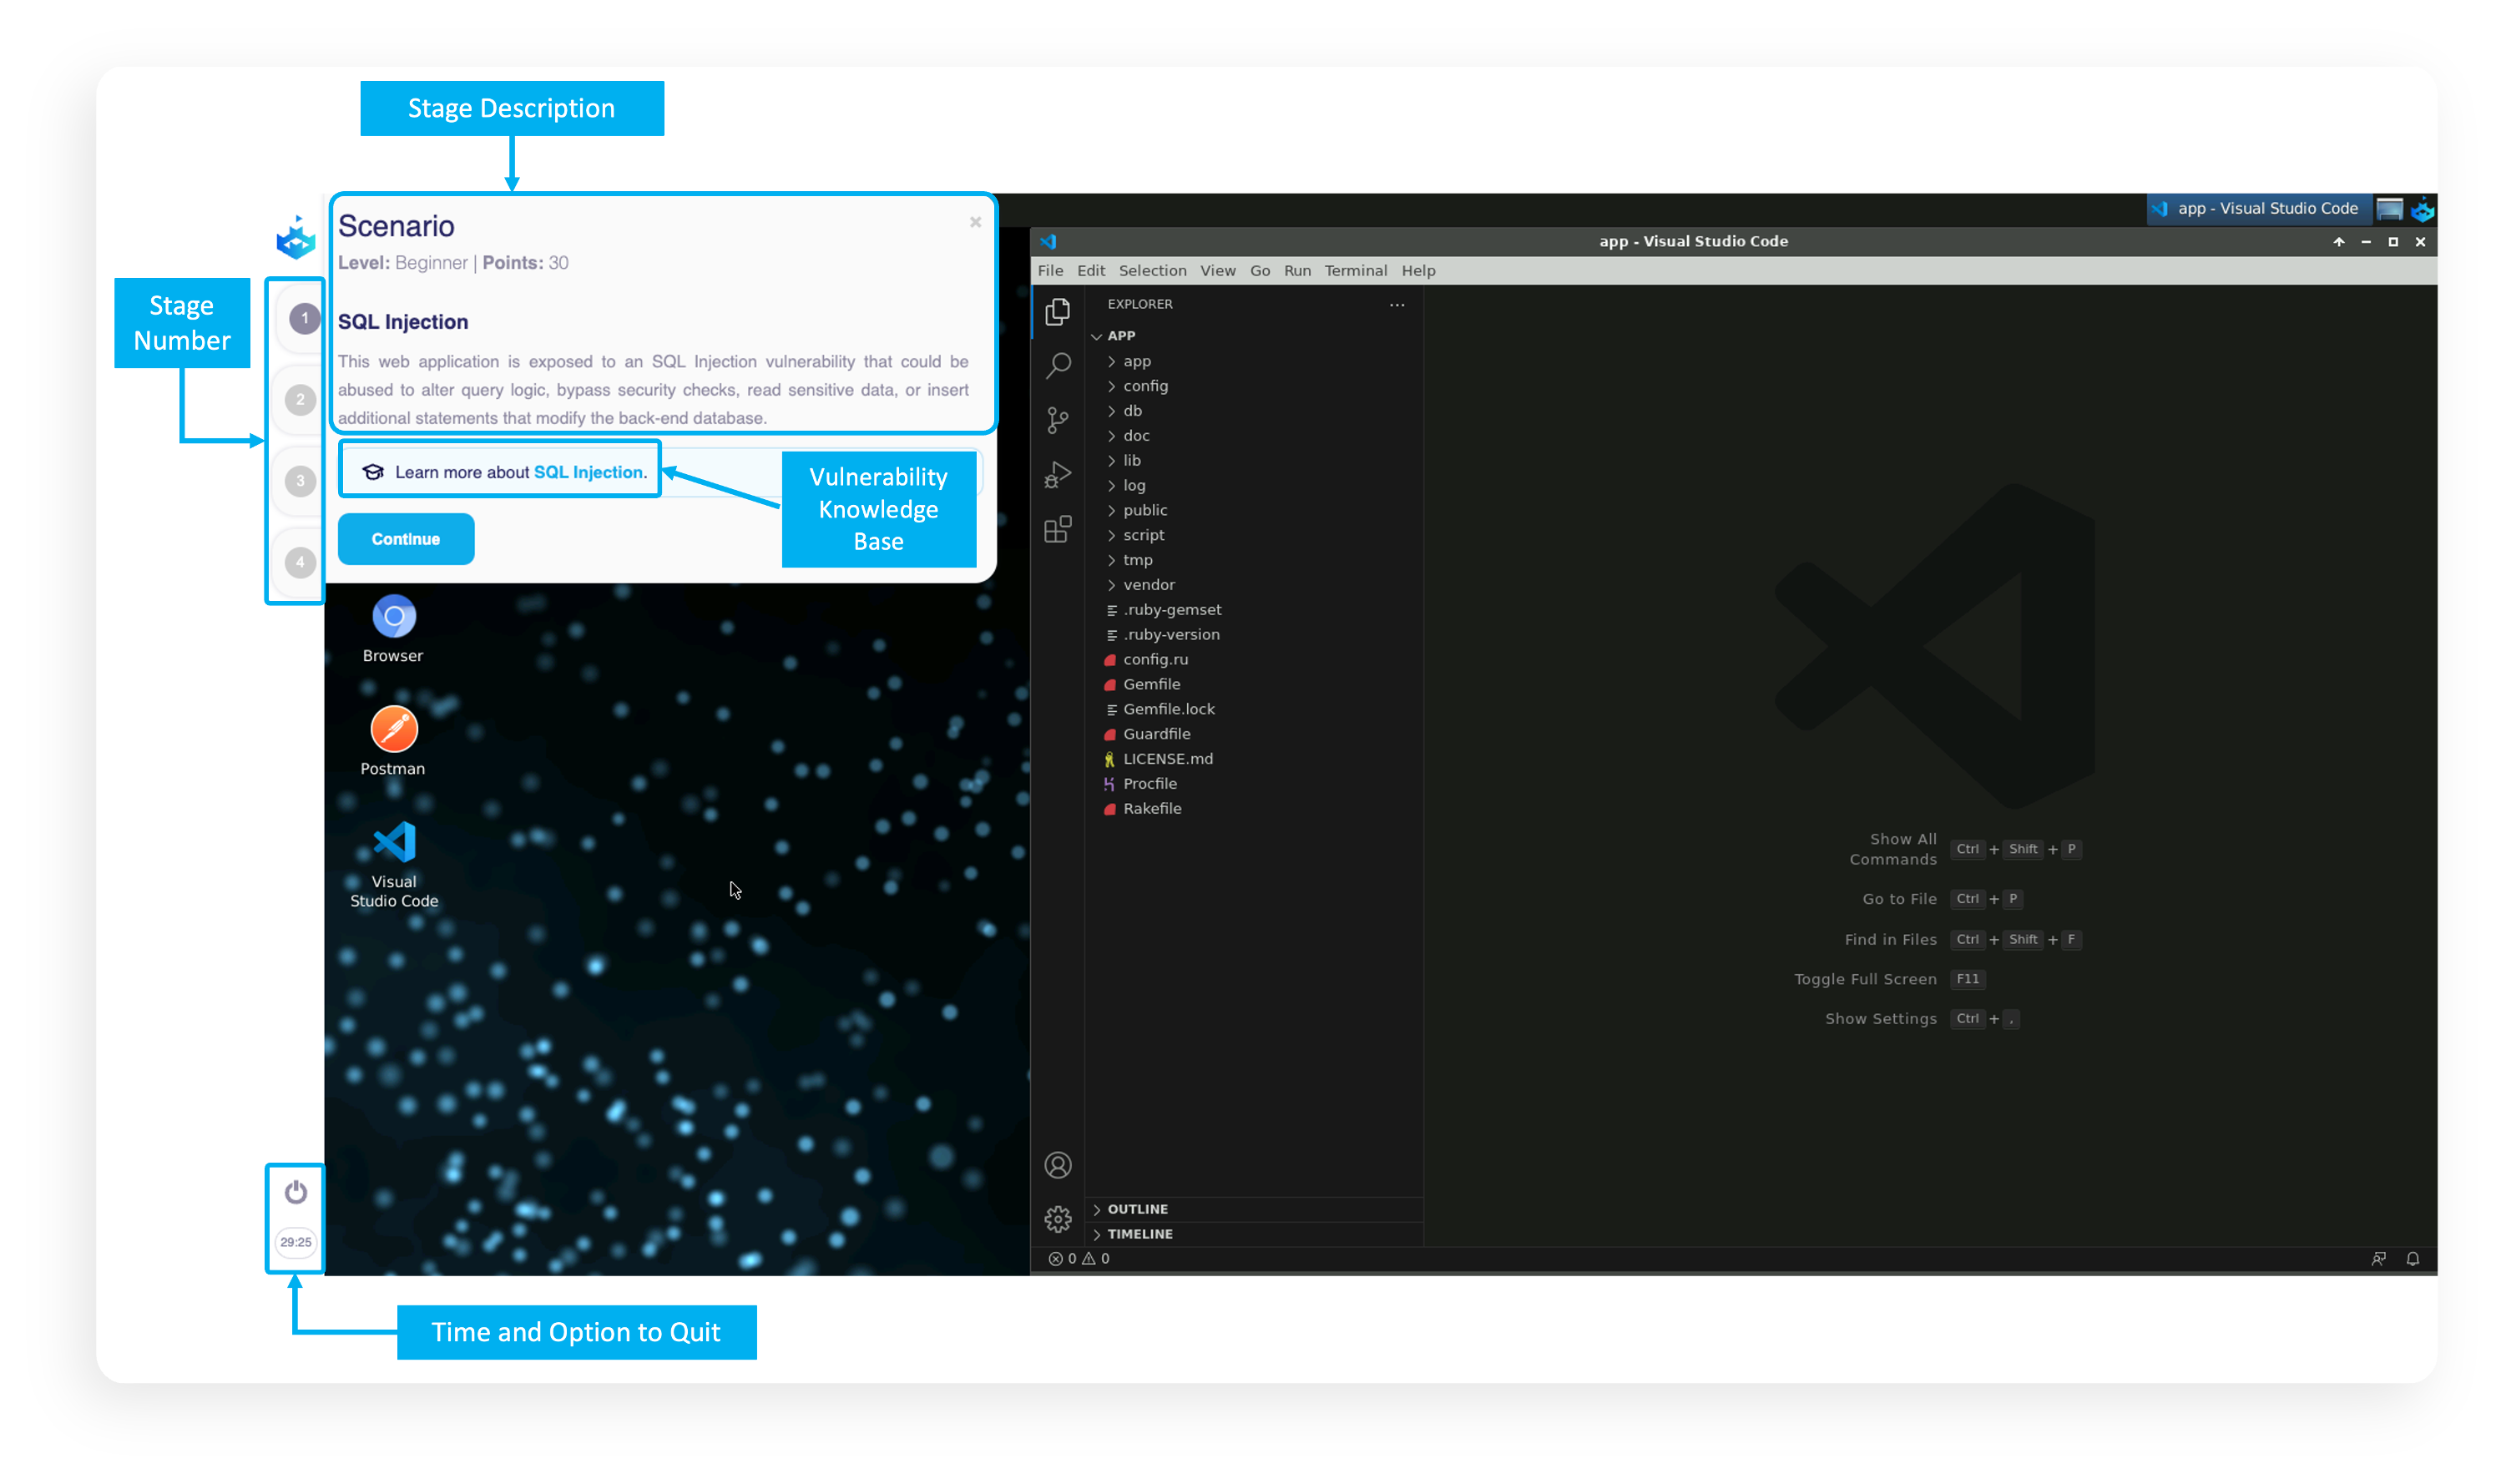Select stage 1 in the stage list
The height and width of the screenshot is (1484, 2506).
pyautogui.click(x=304, y=319)
